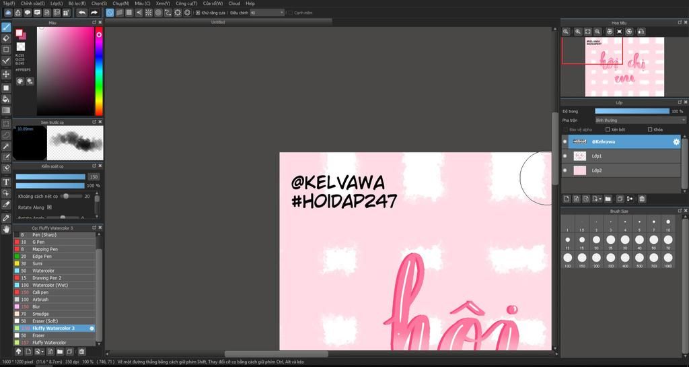Hide the Lớp2 layer
The width and height of the screenshot is (689, 367).
pyautogui.click(x=565, y=170)
